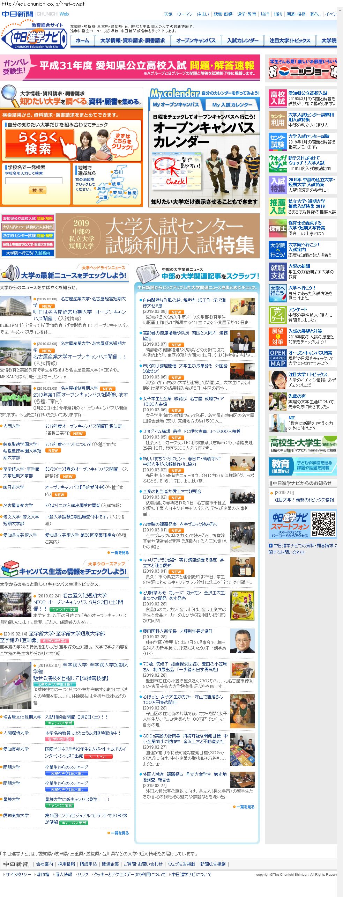Open 大学情報・資料請求・願書請求 navigation tab
The height and width of the screenshot is (897, 343).
coord(132,41)
